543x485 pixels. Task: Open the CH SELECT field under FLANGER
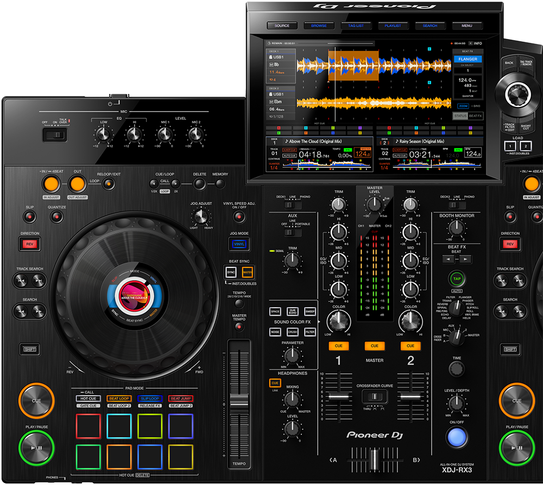[x=468, y=71]
